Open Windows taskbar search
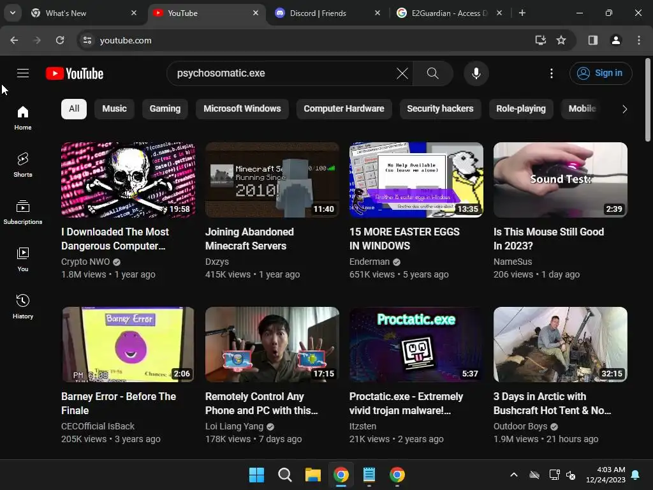Image resolution: width=653 pixels, height=490 pixels. pos(285,475)
